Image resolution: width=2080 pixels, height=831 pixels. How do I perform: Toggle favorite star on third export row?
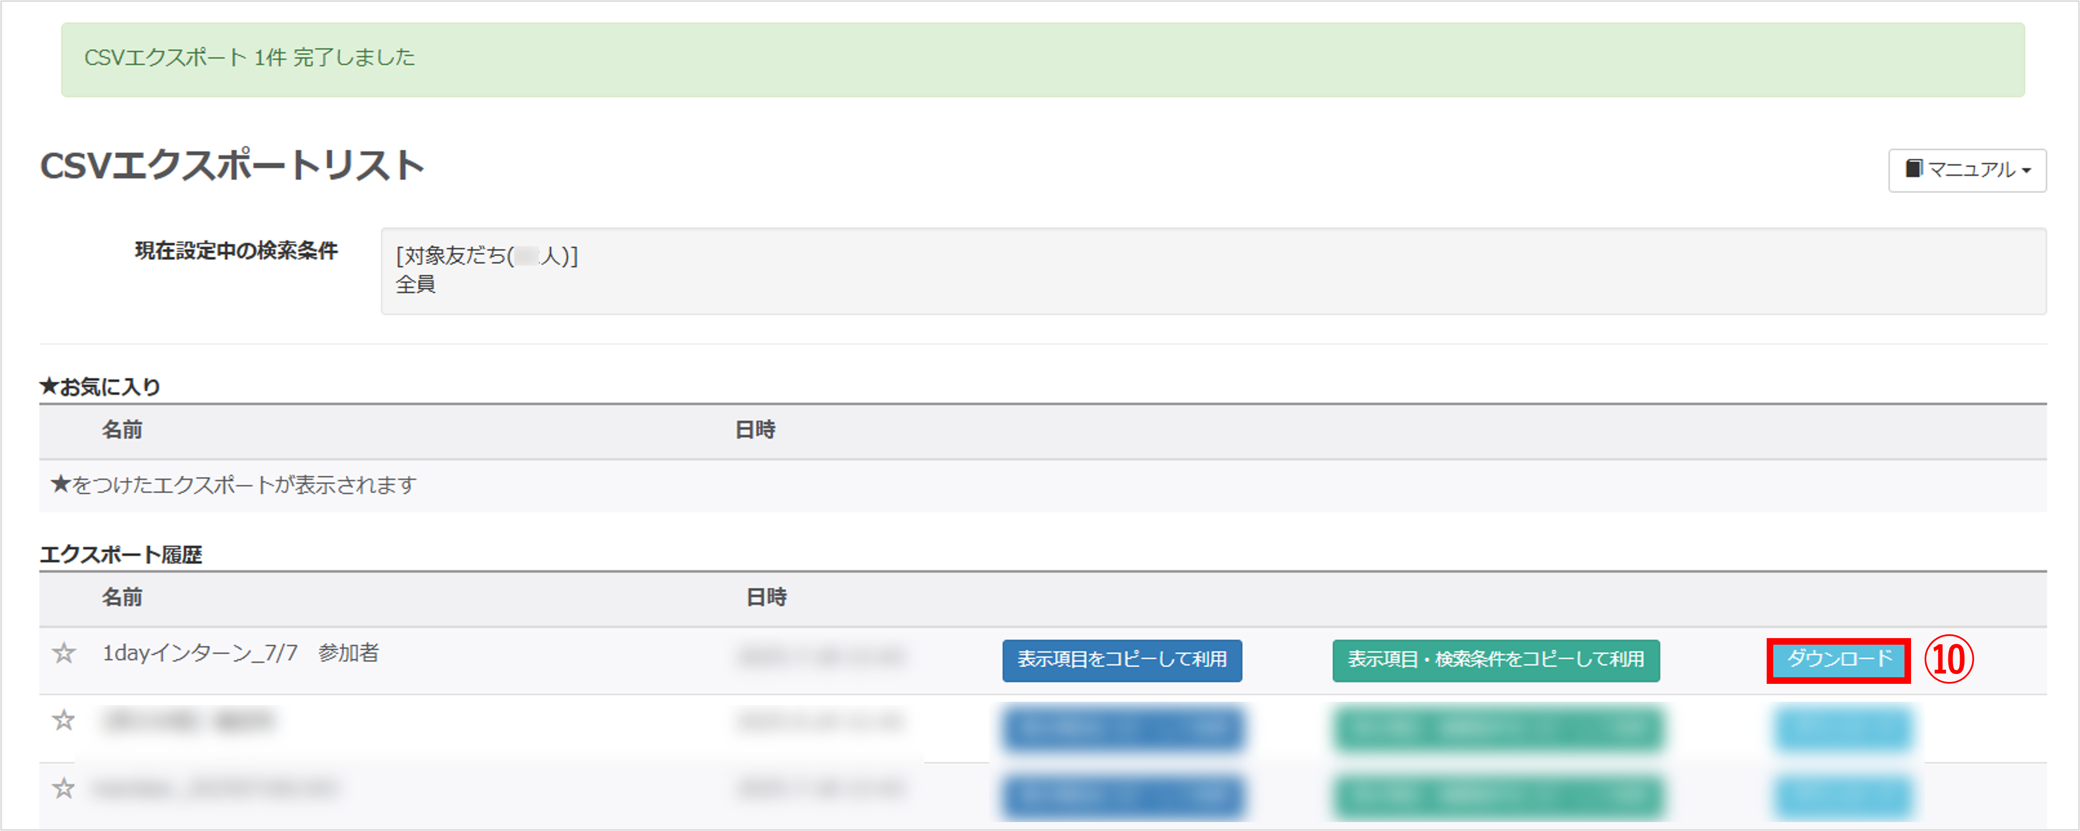64,788
